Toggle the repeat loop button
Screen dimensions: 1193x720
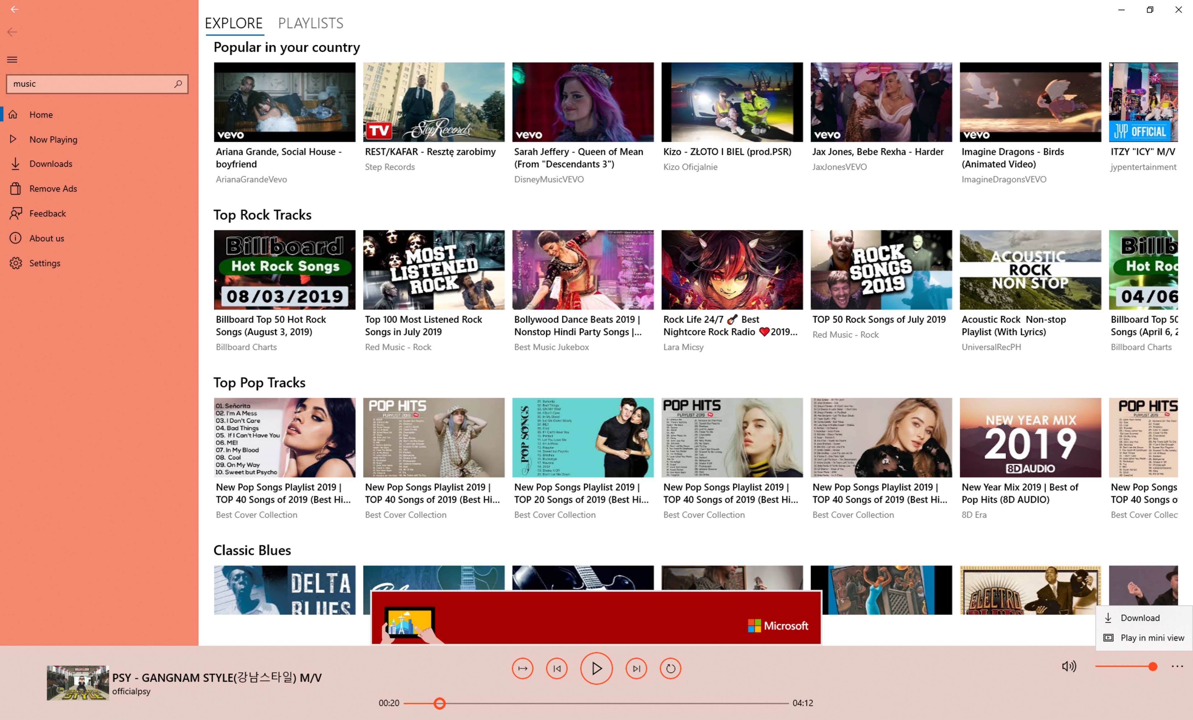tap(670, 668)
